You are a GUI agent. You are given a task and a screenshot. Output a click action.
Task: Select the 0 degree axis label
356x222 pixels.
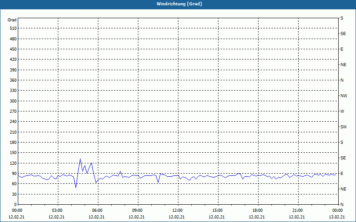(16, 205)
